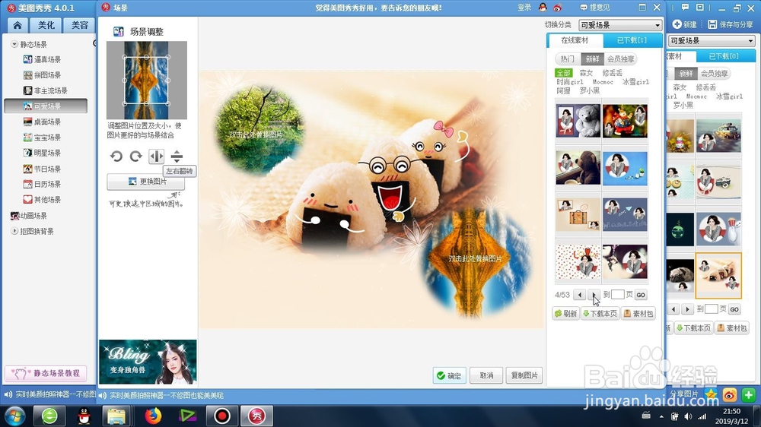Click the GO page jump button
This screenshot has height=427, width=761.
coord(641,295)
